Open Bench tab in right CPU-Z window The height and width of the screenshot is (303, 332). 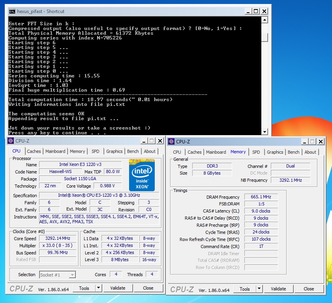[x=294, y=152]
